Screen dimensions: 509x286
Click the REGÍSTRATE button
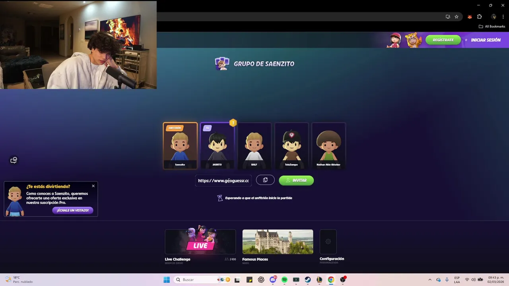[443, 40]
